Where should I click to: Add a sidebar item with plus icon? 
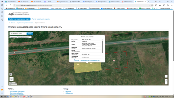point(2,86)
